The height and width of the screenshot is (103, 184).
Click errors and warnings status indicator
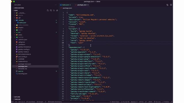tap(22, 102)
